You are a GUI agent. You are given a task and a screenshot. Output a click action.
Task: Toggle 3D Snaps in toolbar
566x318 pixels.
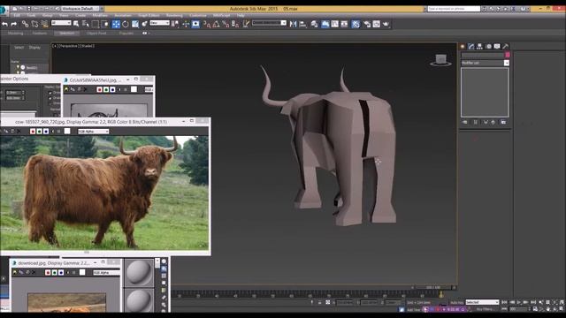click(206, 24)
